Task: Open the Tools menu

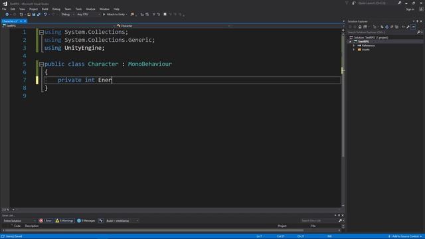Action: coord(78,9)
